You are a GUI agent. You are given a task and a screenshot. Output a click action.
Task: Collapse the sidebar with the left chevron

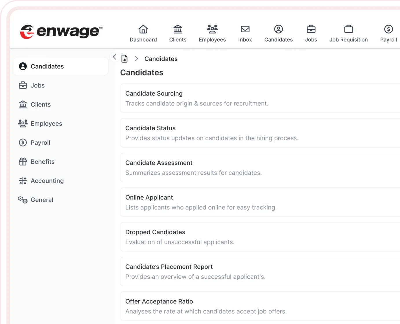pyautogui.click(x=115, y=57)
